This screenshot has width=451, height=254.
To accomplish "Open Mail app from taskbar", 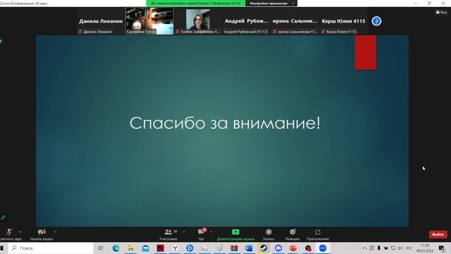I will [146, 248].
